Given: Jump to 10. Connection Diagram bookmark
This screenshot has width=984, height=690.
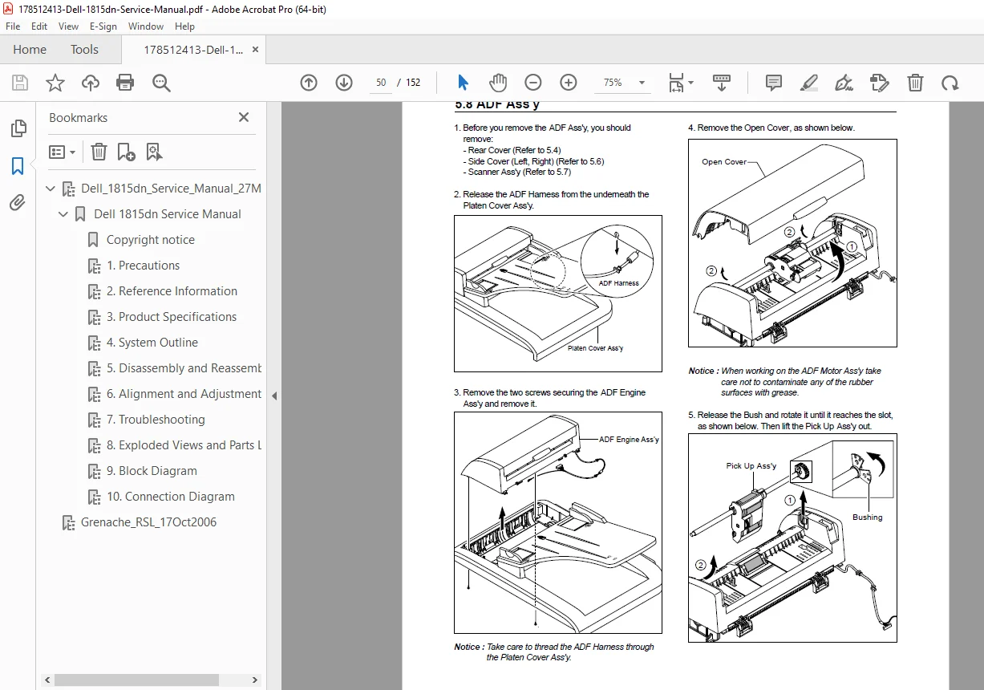Looking at the screenshot, I should pyautogui.click(x=171, y=497).
